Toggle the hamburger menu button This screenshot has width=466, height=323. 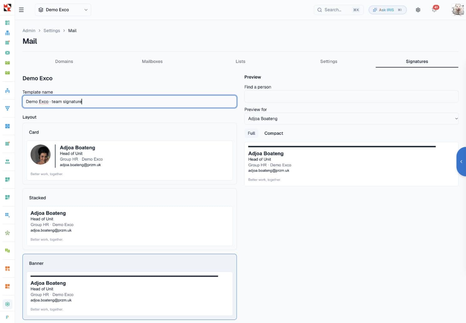(x=21, y=10)
